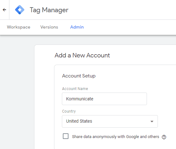Enable Share data anonymously checkbox
This screenshot has width=176, height=149.
point(66,136)
